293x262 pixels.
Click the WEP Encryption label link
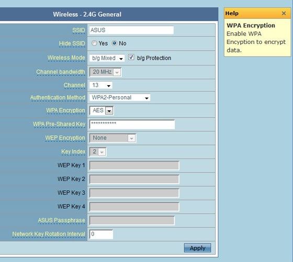pos(65,138)
